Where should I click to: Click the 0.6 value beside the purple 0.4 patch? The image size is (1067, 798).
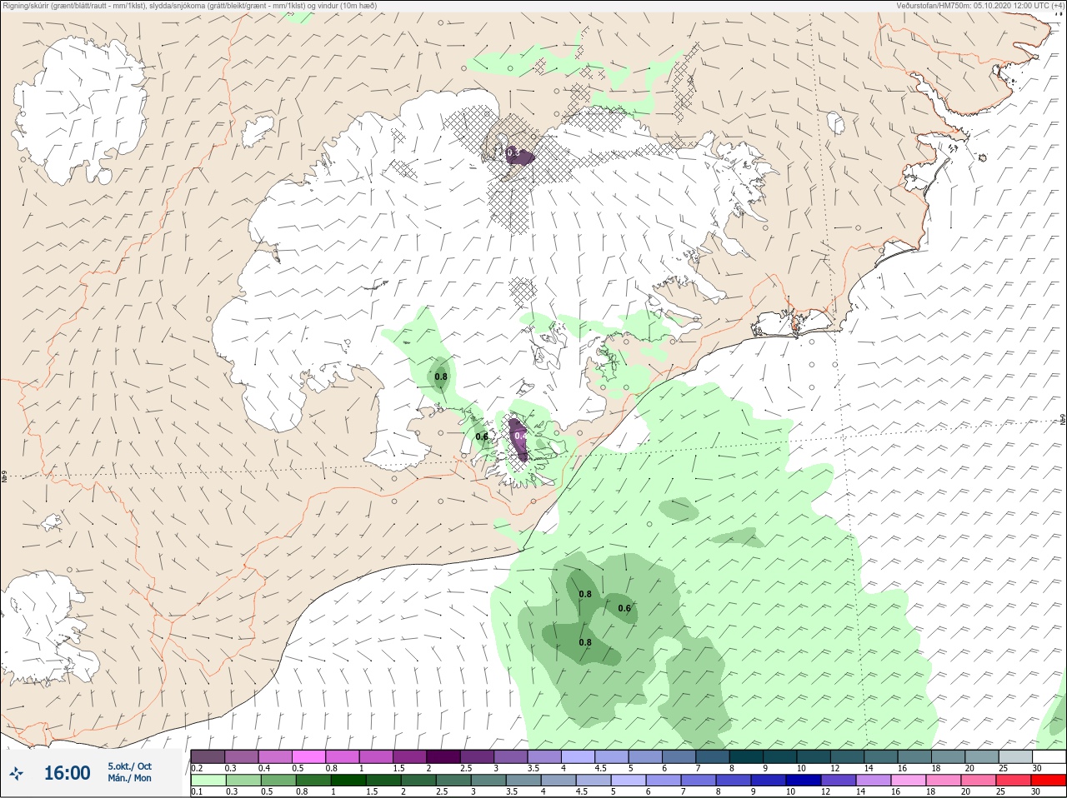[482, 436]
